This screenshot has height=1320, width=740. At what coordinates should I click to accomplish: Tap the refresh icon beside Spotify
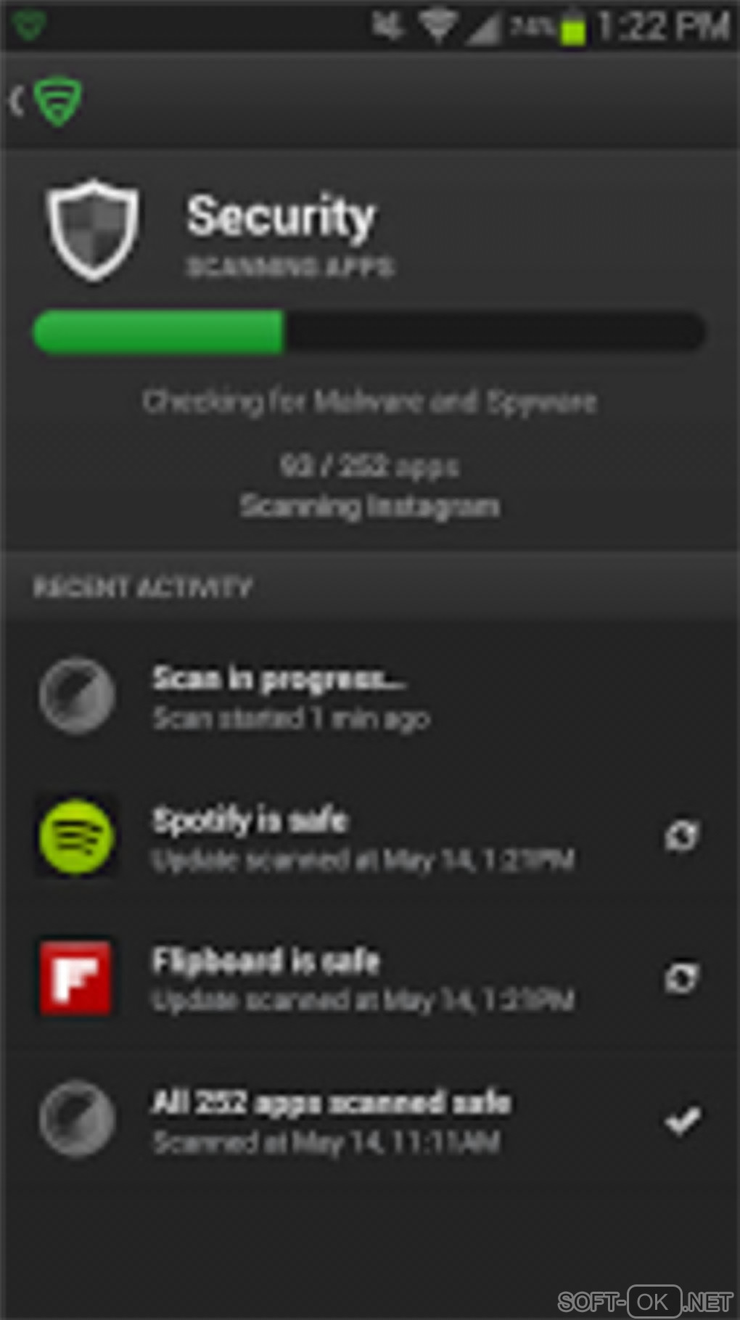pyautogui.click(x=682, y=836)
